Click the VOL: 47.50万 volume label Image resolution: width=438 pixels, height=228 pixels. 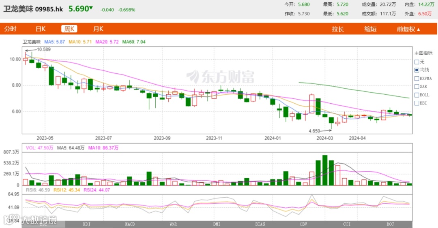point(39,148)
